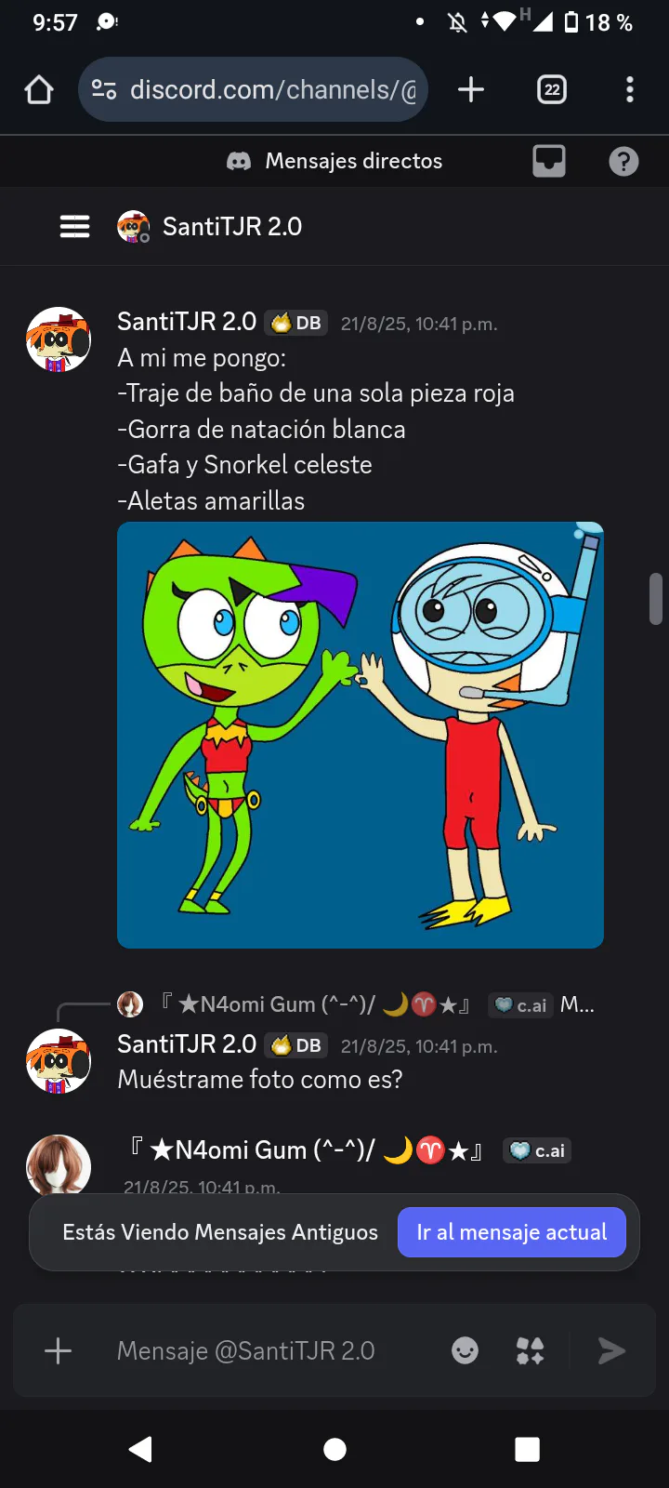
Task: Open a new browser tab with plus
Action: click(x=471, y=89)
